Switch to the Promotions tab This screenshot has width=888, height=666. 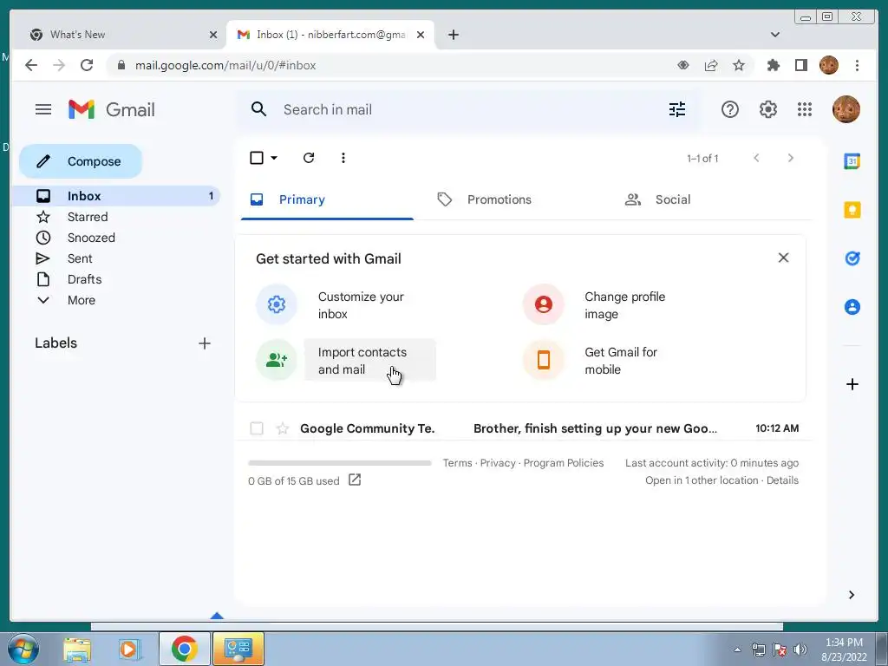point(499,199)
